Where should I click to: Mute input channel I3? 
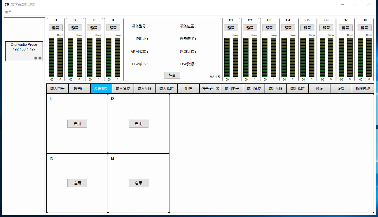point(94,28)
